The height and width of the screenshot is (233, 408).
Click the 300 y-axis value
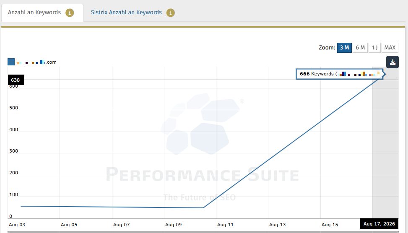(x=13, y=151)
